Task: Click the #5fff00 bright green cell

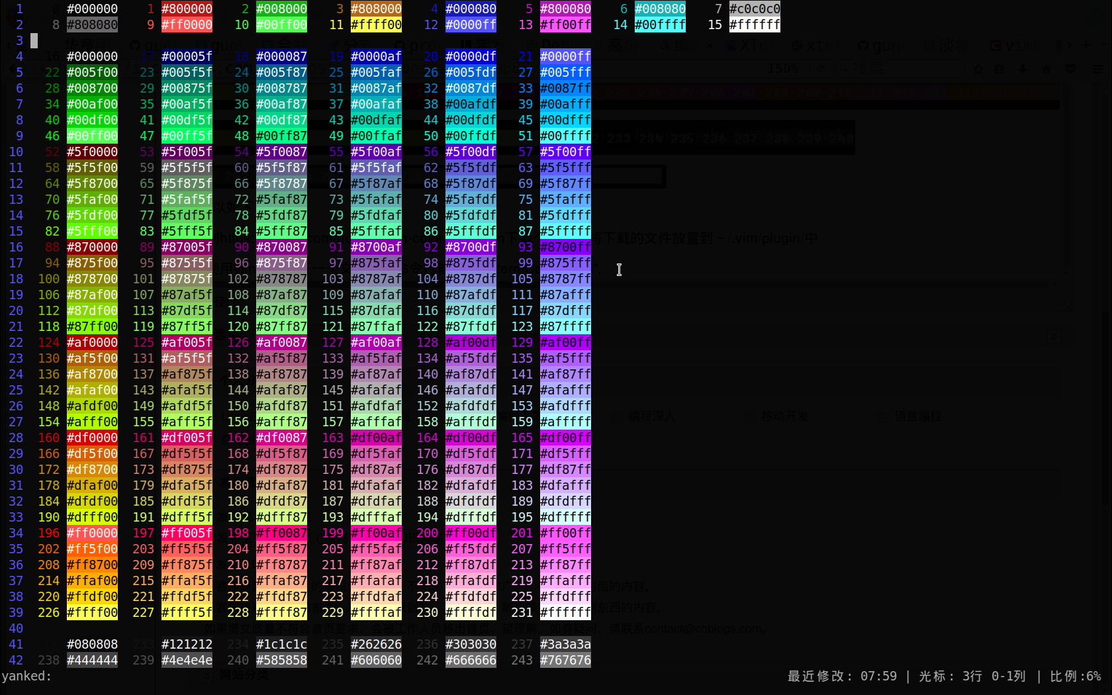Action: [x=92, y=231]
